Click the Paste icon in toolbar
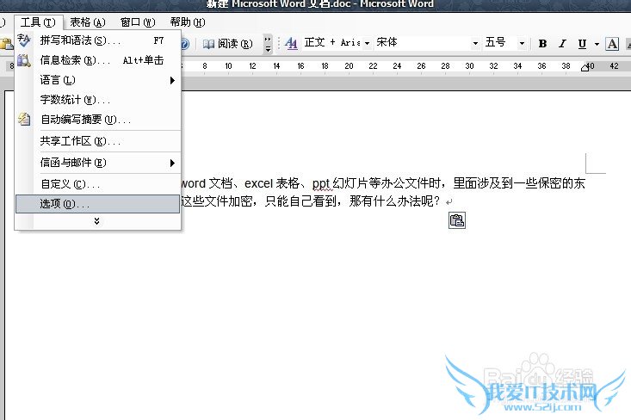The width and height of the screenshot is (631, 420). [6, 43]
